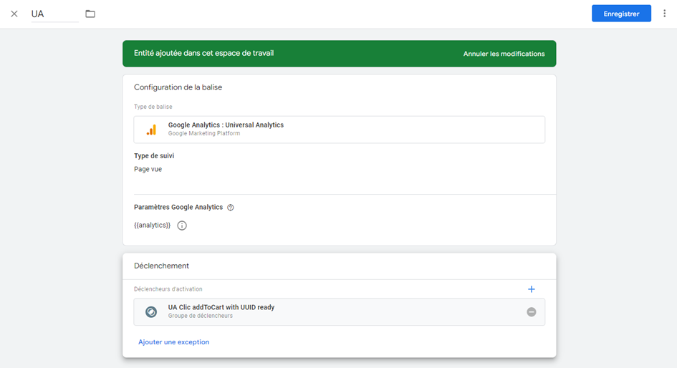Close the tag editor with the X icon
Image resolution: width=677 pixels, height=368 pixels.
(14, 14)
